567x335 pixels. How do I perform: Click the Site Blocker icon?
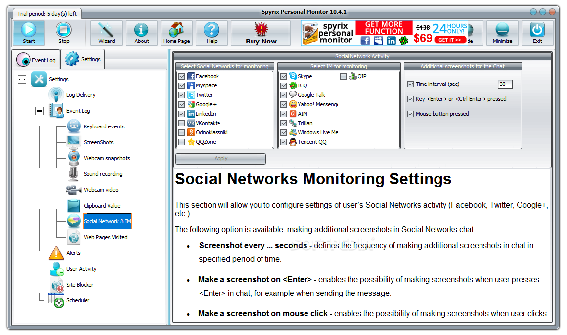click(x=57, y=285)
